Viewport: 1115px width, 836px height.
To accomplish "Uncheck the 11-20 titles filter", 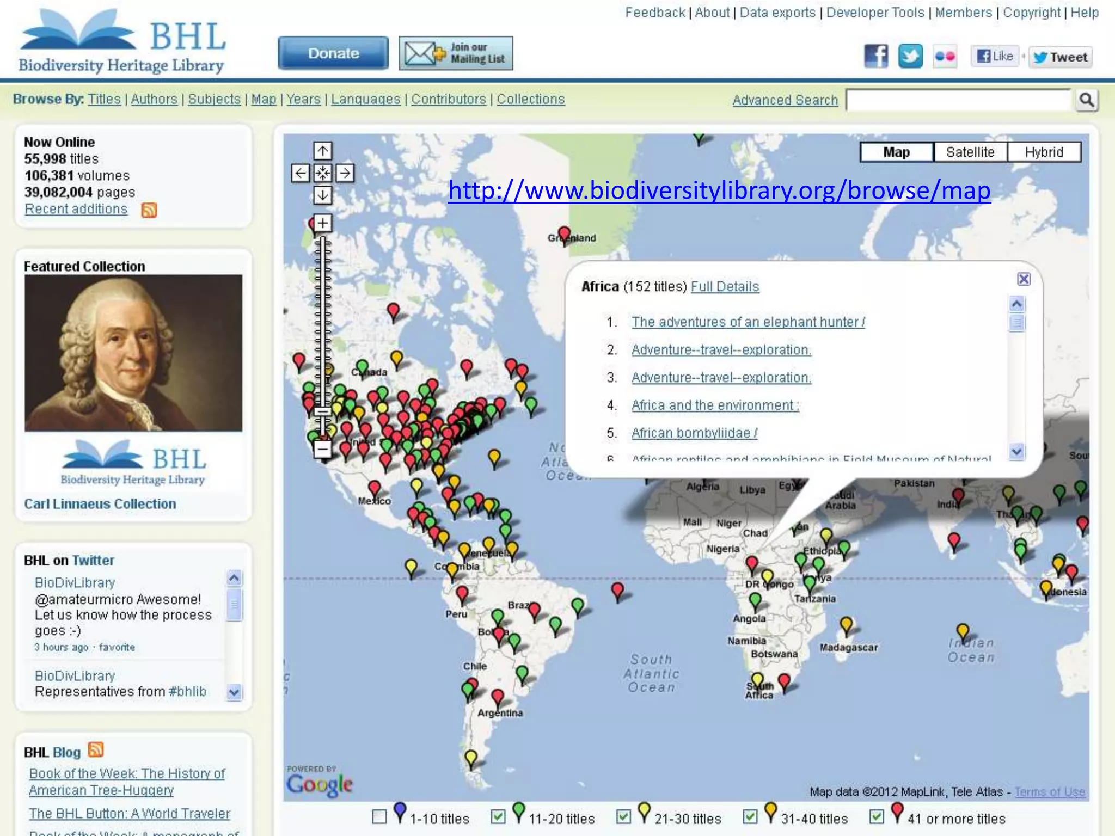I will click(498, 816).
